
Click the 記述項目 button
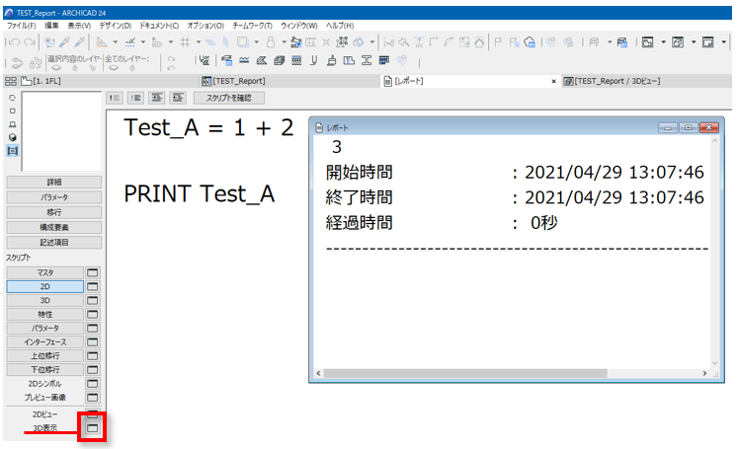click(54, 243)
